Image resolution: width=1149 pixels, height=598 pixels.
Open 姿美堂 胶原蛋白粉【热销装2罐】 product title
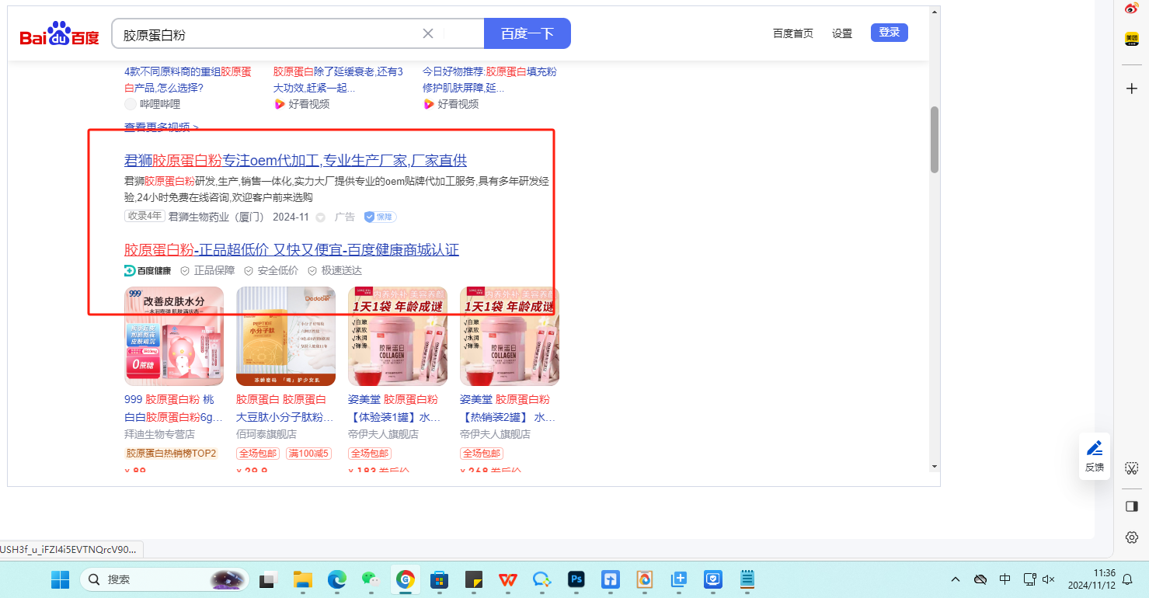click(507, 408)
